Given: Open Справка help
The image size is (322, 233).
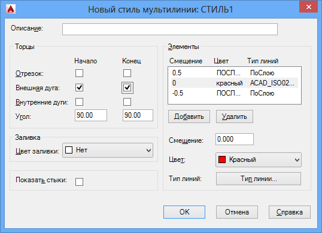Looking at the screenshot, I should 290,212.
